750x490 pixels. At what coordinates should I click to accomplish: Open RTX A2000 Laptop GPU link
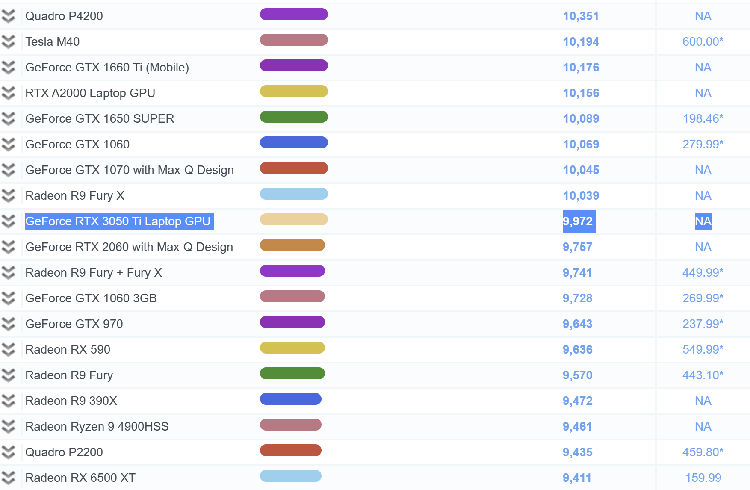coord(90,93)
